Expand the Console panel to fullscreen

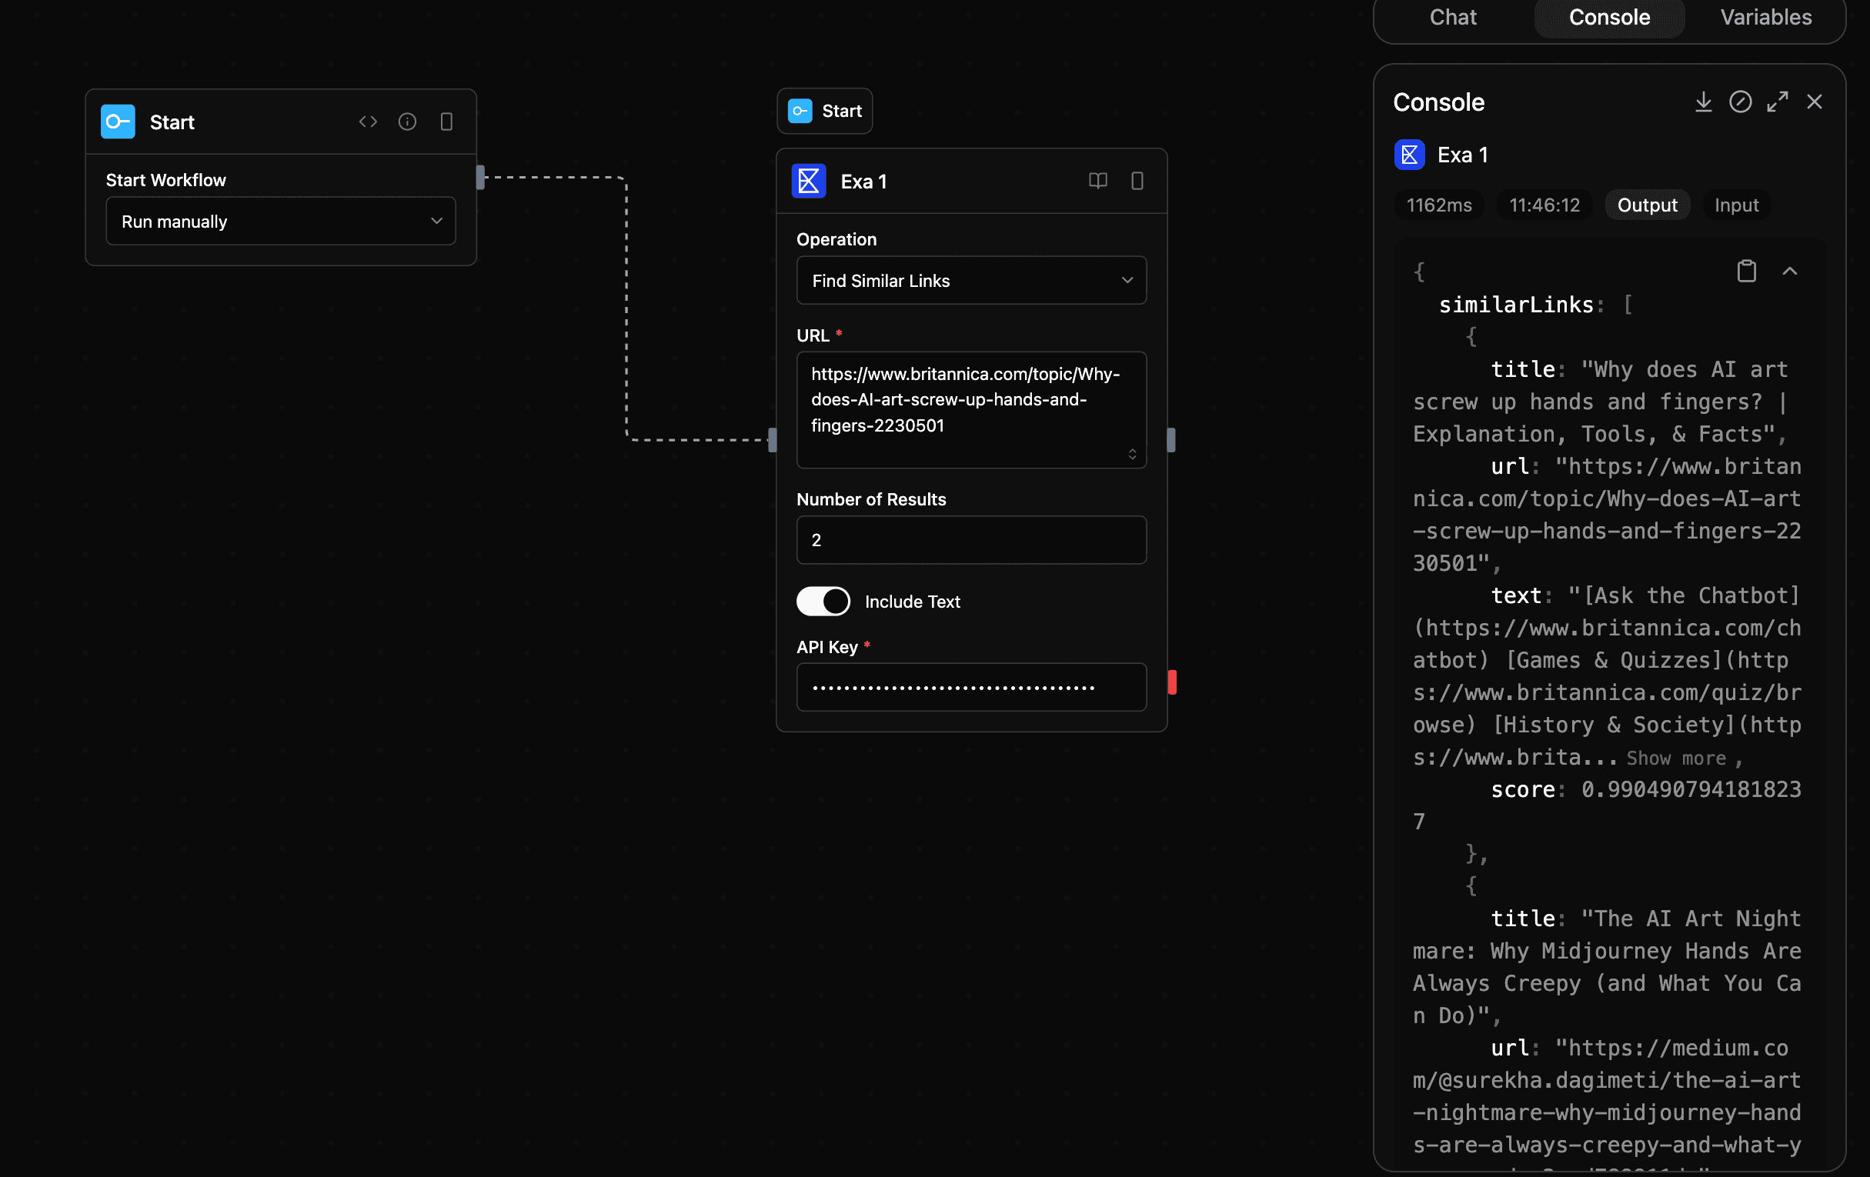[1778, 102]
